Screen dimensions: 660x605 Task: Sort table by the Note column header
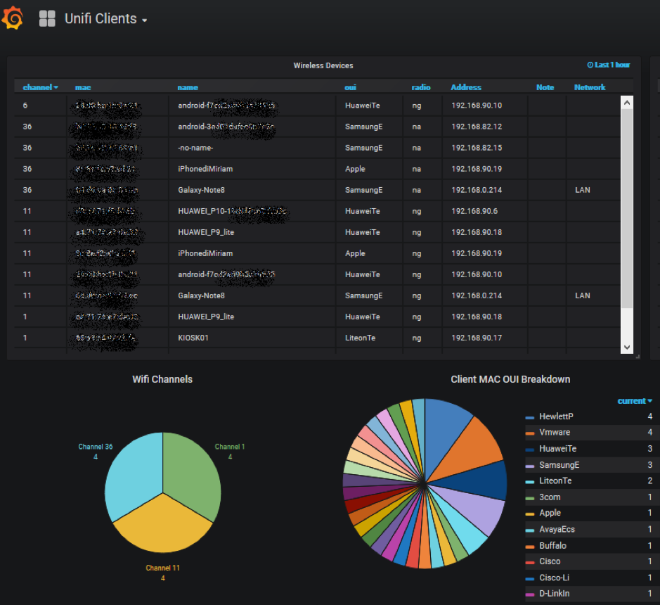click(x=545, y=87)
